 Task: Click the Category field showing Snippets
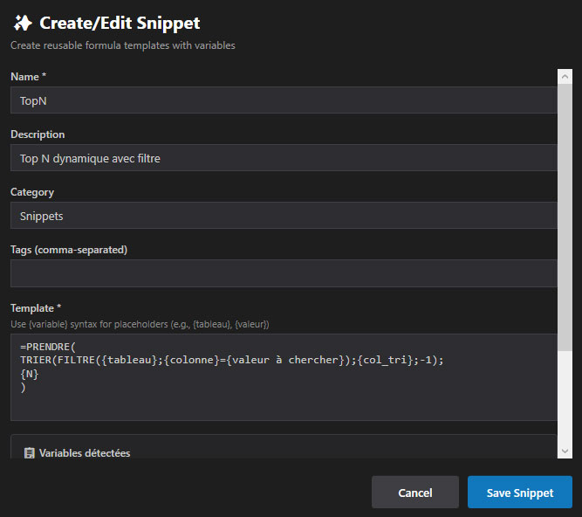[x=284, y=216]
